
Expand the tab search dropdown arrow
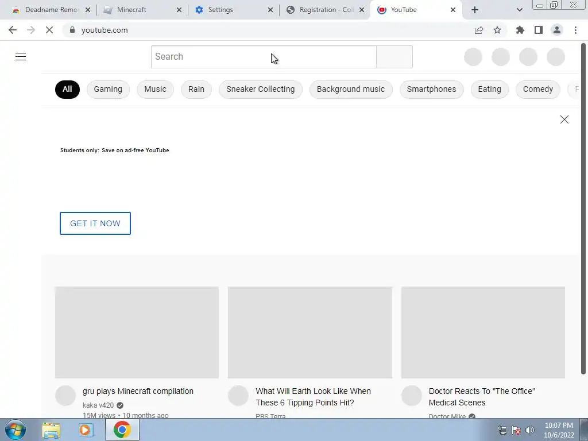[x=519, y=10]
